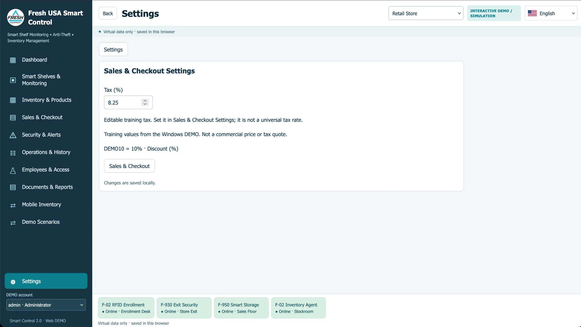This screenshot has height=327, width=581.
Task: Click the Smart Shelves & Monitoring icon
Action: coord(13,80)
